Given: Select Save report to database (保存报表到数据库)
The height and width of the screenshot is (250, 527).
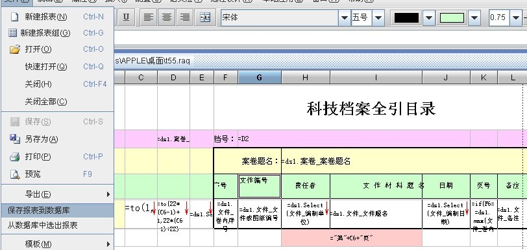Looking at the screenshot, I should (58, 210).
